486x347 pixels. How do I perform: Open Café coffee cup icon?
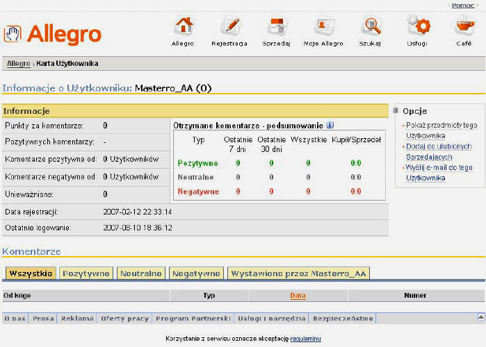pos(464,26)
